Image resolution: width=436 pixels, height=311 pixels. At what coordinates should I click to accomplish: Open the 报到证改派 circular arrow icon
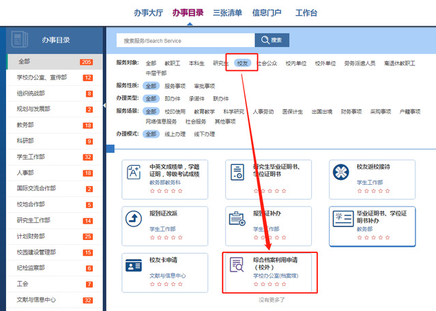point(134,219)
